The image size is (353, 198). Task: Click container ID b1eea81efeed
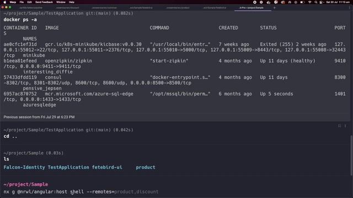coord(20,61)
